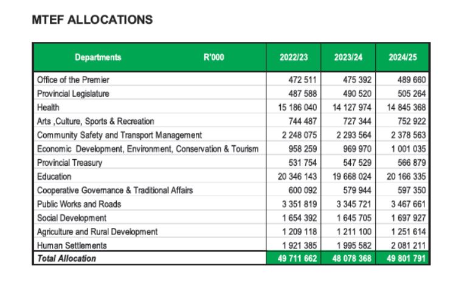467x308 pixels.
Task: Click the Provincial Legislature row label
Action: pos(73,94)
